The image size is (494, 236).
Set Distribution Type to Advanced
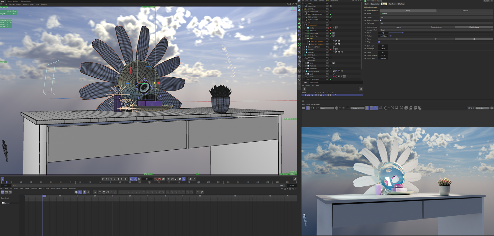[x=465, y=11]
